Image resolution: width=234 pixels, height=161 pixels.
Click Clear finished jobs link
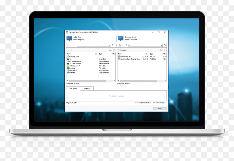(159, 103)
